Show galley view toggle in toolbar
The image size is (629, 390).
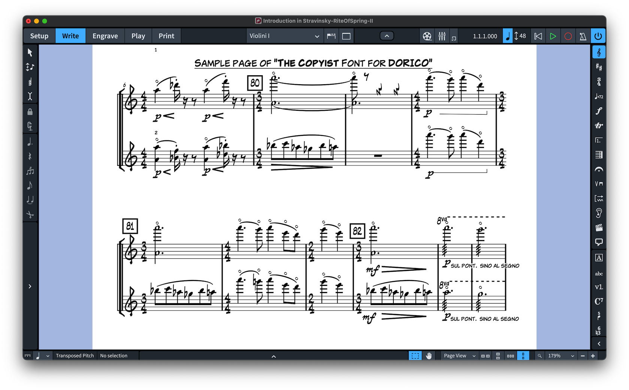click(331, 36)
